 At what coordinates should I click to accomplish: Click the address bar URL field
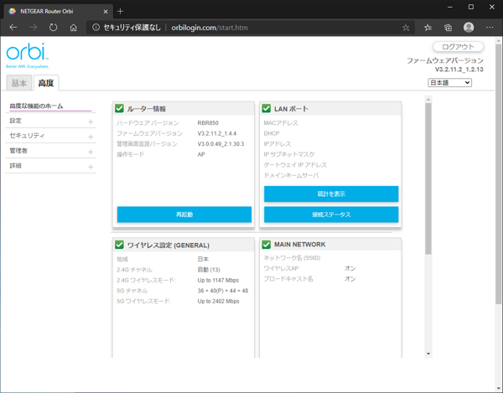coord(250,28)
